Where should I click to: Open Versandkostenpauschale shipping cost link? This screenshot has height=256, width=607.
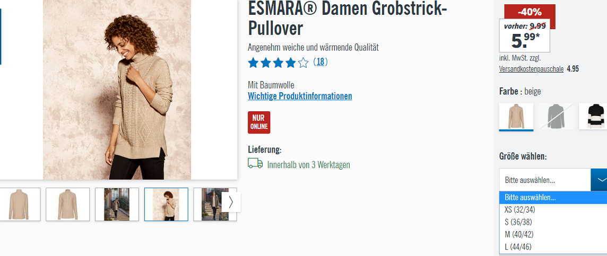pyautogui.click(x=531, y=69)
